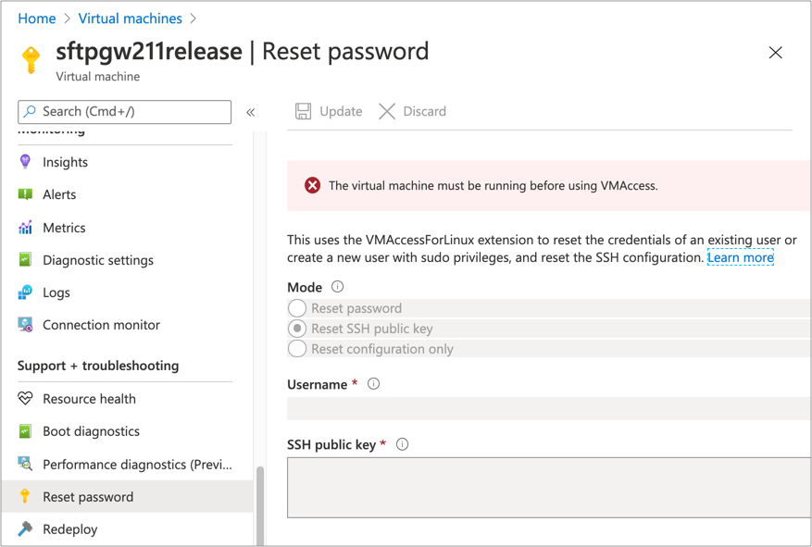Collapse the sidebar with the double chevron
The image size is (812, 547).
click(251, 112)
